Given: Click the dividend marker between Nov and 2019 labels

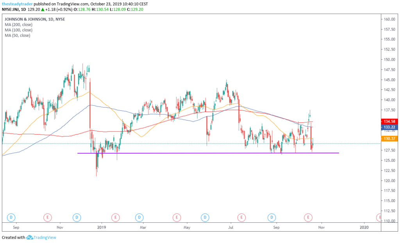Looking at the screenshot, I should coord(77,218).
